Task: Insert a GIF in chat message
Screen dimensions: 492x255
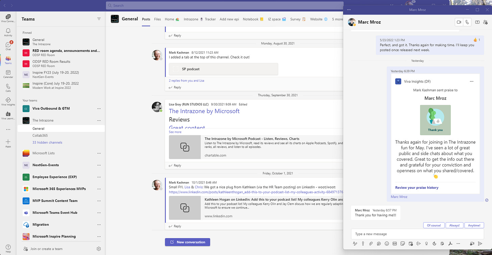Action: point(395,244)
